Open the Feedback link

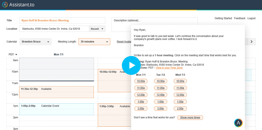(240, 18)
